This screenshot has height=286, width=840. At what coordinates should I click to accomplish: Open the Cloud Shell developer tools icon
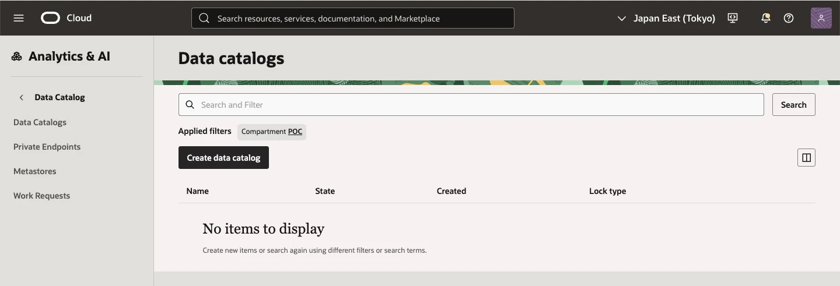733,18
